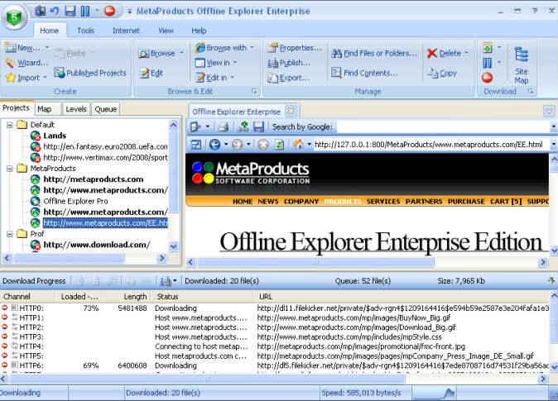Collapse the Default folder in the project tree
558x401 pixels.
(8, 125)
